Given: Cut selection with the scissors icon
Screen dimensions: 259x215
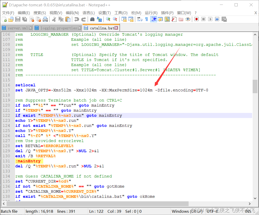Looking at the screenshot, I should pyautogui.click(x=54, y=19).
